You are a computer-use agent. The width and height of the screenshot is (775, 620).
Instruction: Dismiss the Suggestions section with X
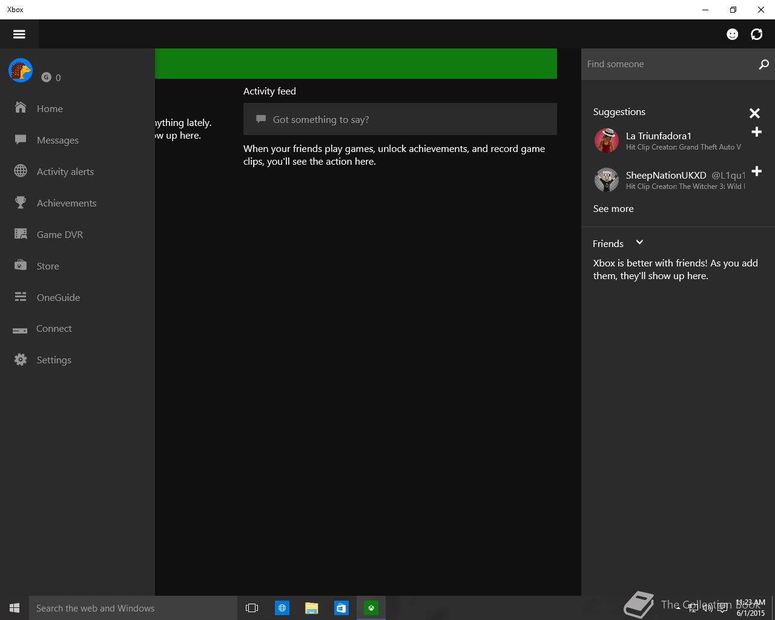754,113
